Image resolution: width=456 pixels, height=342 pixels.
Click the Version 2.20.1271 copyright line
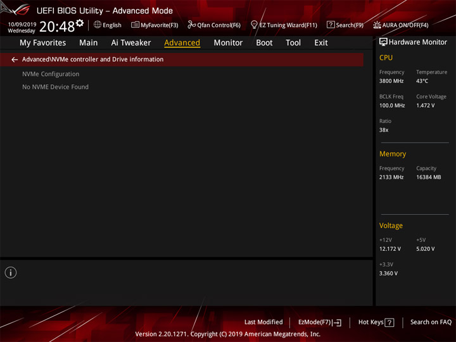[228, 334]
